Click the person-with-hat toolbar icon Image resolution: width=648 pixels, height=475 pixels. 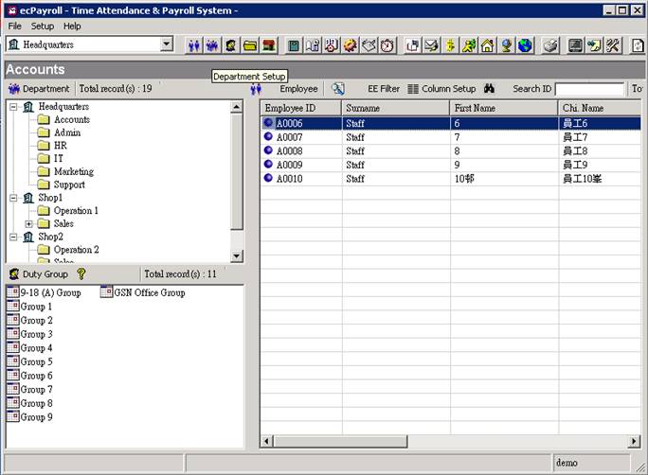tap(231, 45)
